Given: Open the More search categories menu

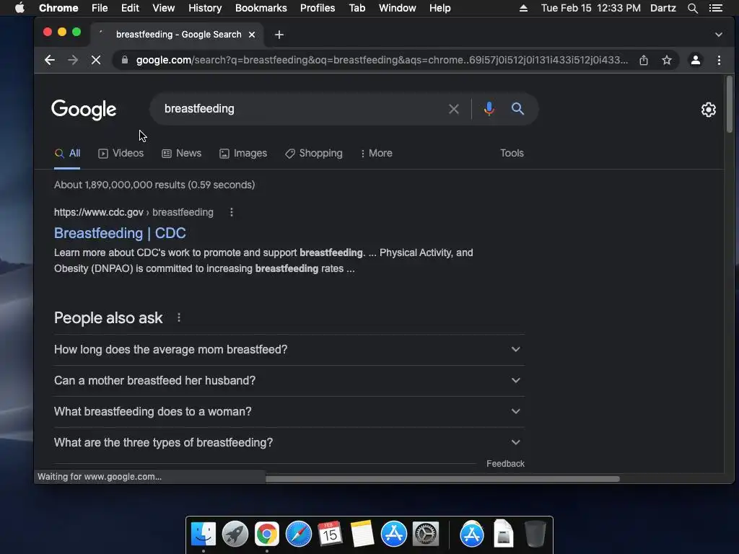Looking at the screenshot, I should click(376, 153).
